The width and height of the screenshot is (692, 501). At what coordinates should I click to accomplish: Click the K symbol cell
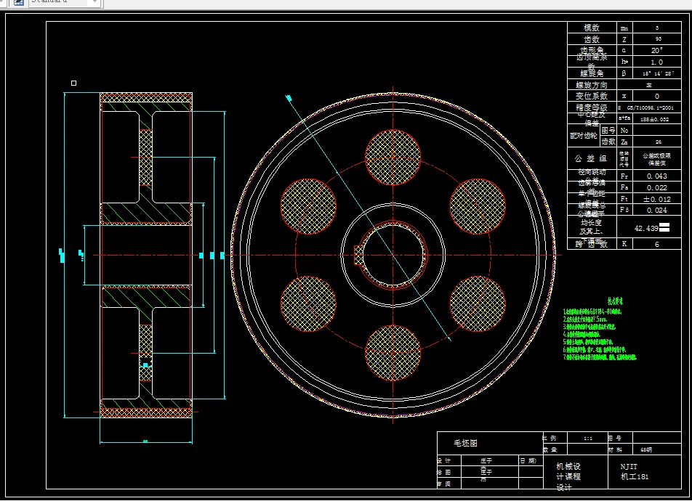pyautogui.click(x=624, y=244)
